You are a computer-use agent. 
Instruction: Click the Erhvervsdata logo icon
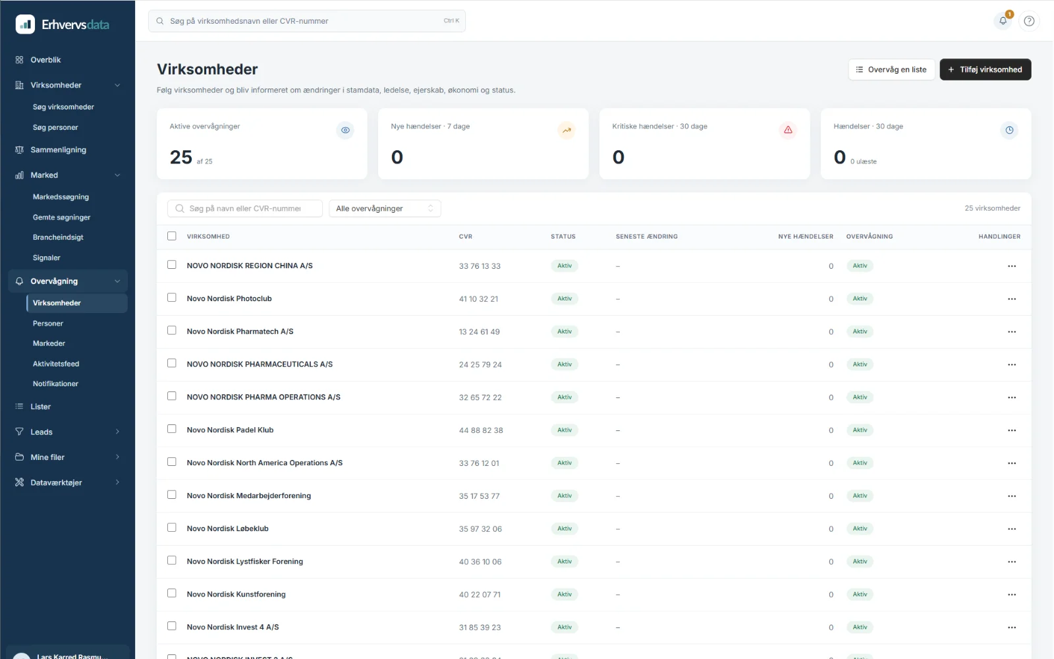tap(25, 24)
